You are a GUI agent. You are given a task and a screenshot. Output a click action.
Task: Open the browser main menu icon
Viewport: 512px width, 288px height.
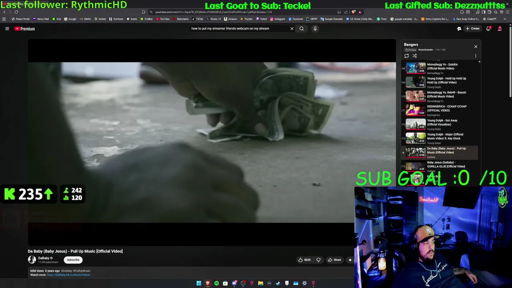pos(508,12)
